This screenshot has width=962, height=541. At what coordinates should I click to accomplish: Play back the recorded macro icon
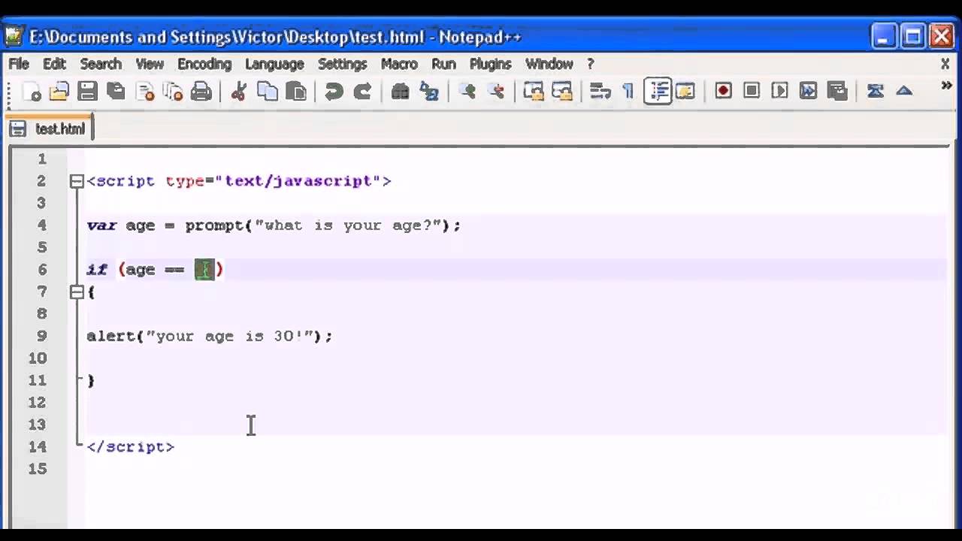[x=780, y=91]
